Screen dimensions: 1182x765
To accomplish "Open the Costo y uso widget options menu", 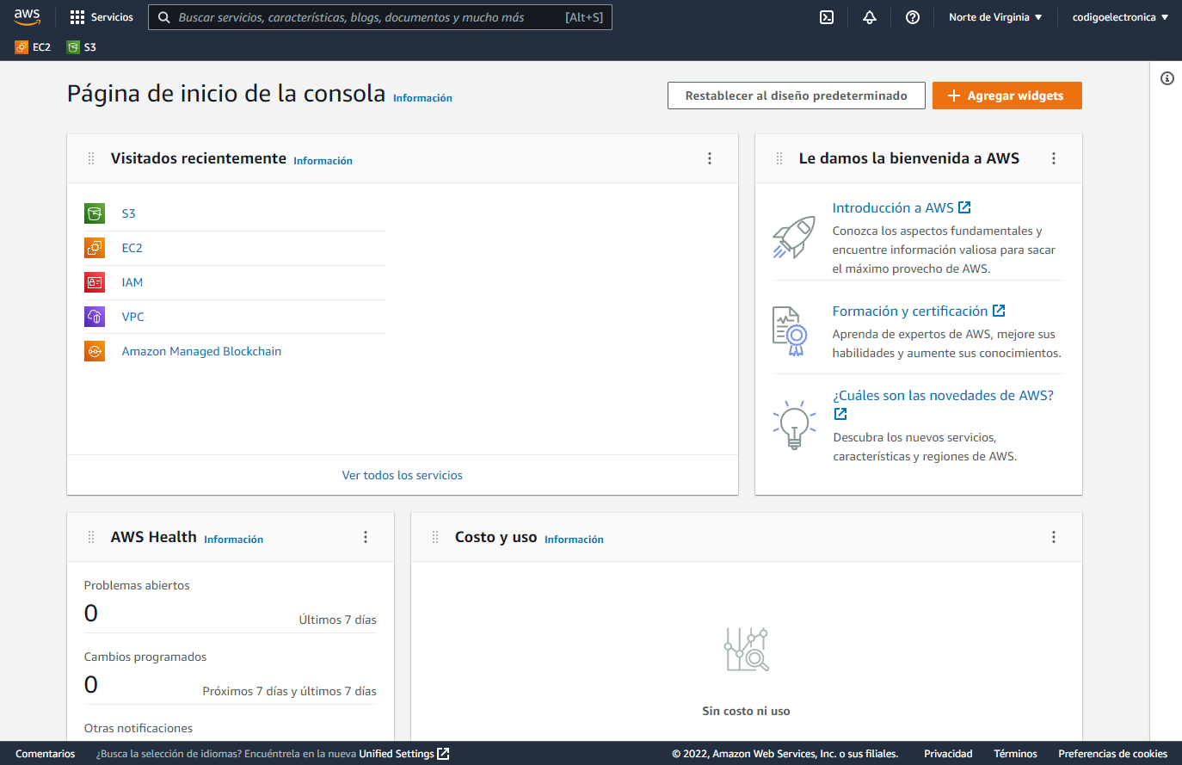I will tap(1054, 537).
